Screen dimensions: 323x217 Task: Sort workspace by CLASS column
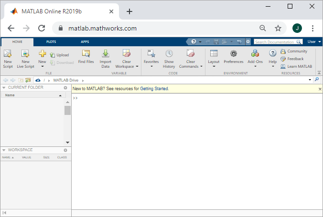pyautogui.click(x=62, y=157)
